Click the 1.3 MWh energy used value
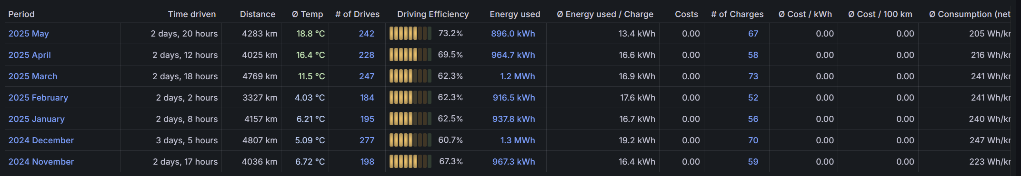Screen dimensions: 1021x176 (518, 140)
